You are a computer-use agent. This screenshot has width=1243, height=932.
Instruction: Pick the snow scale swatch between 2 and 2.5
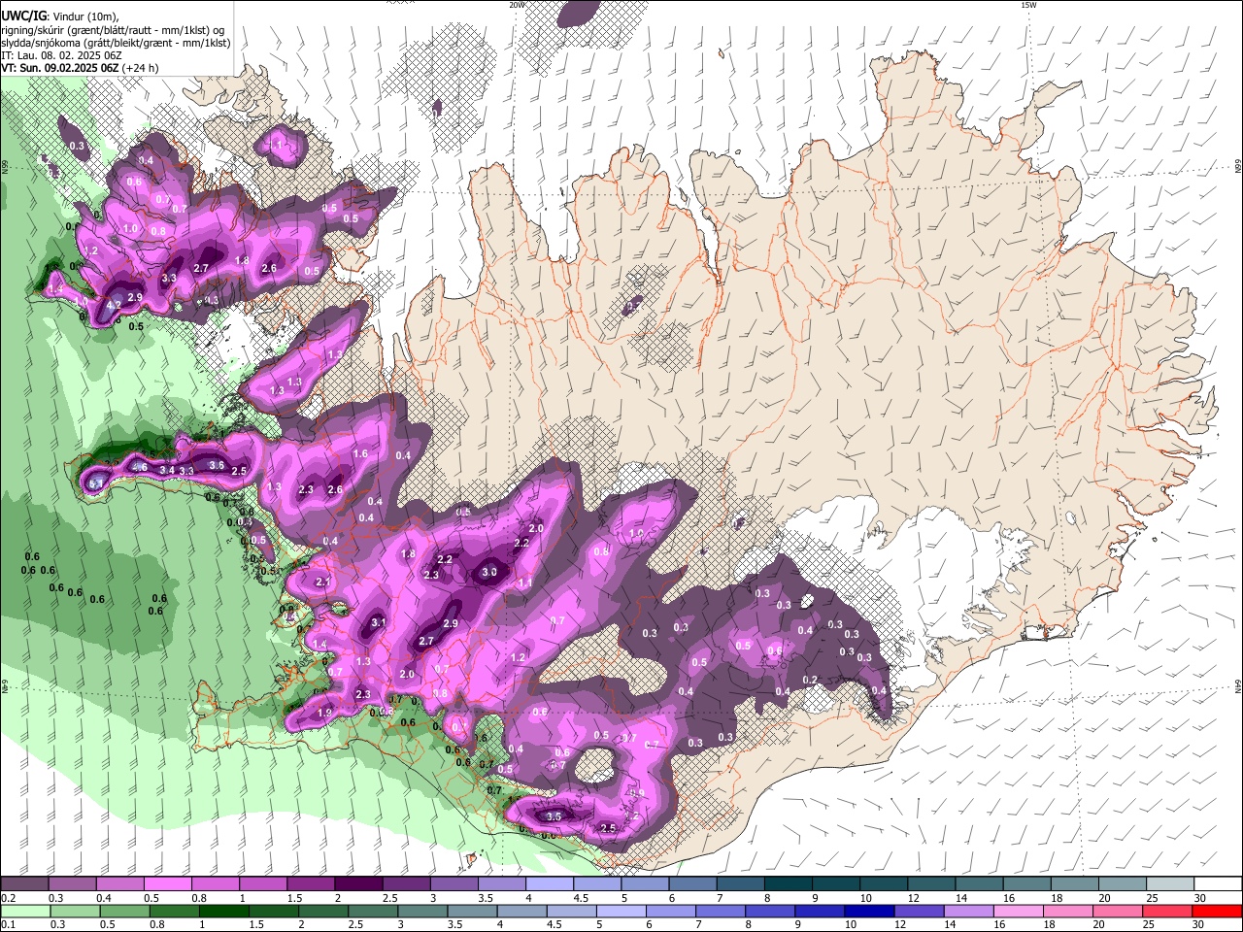click(357, 884)
